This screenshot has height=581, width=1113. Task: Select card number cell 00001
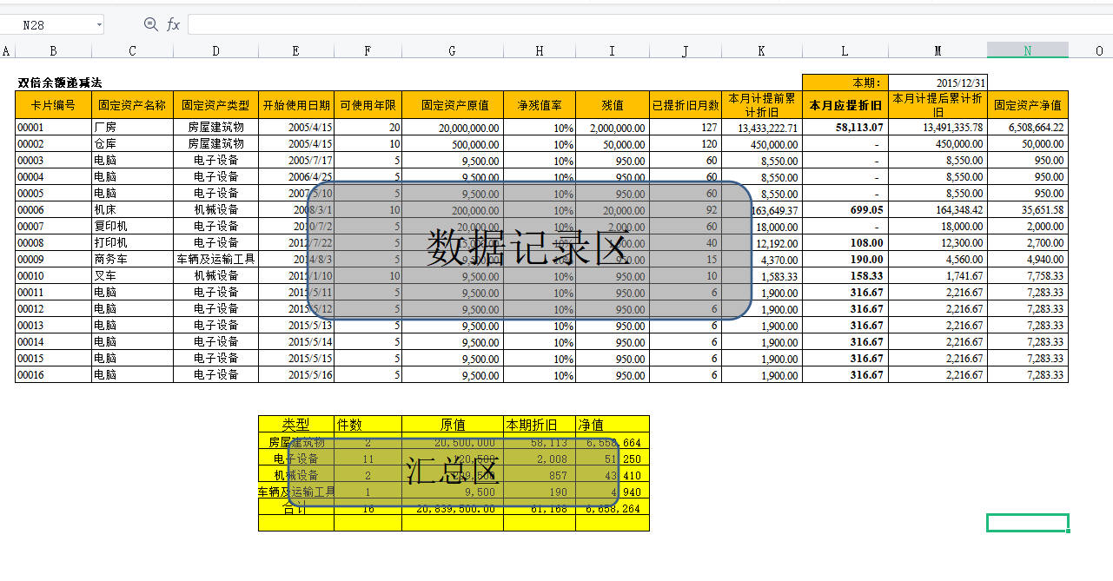53,128
